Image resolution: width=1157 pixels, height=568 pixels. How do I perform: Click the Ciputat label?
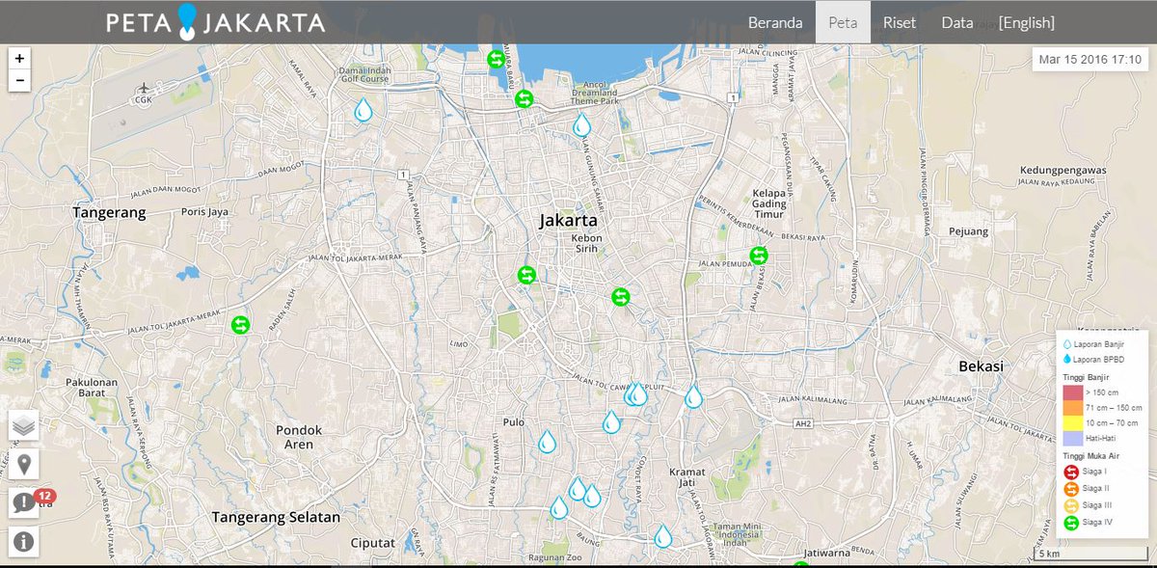point(373,543)
